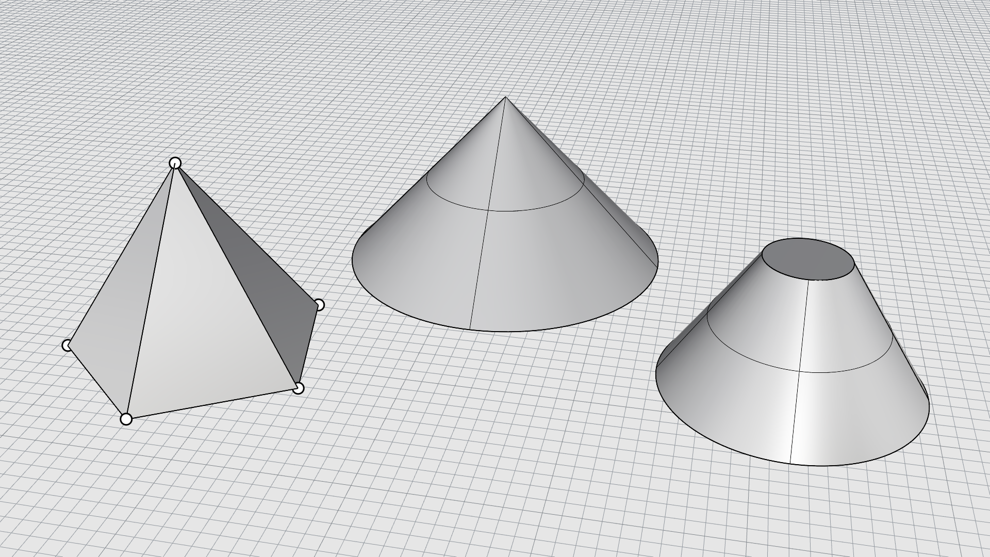
Task: Click the pointed tip of the cone
Action: point(505,98)
